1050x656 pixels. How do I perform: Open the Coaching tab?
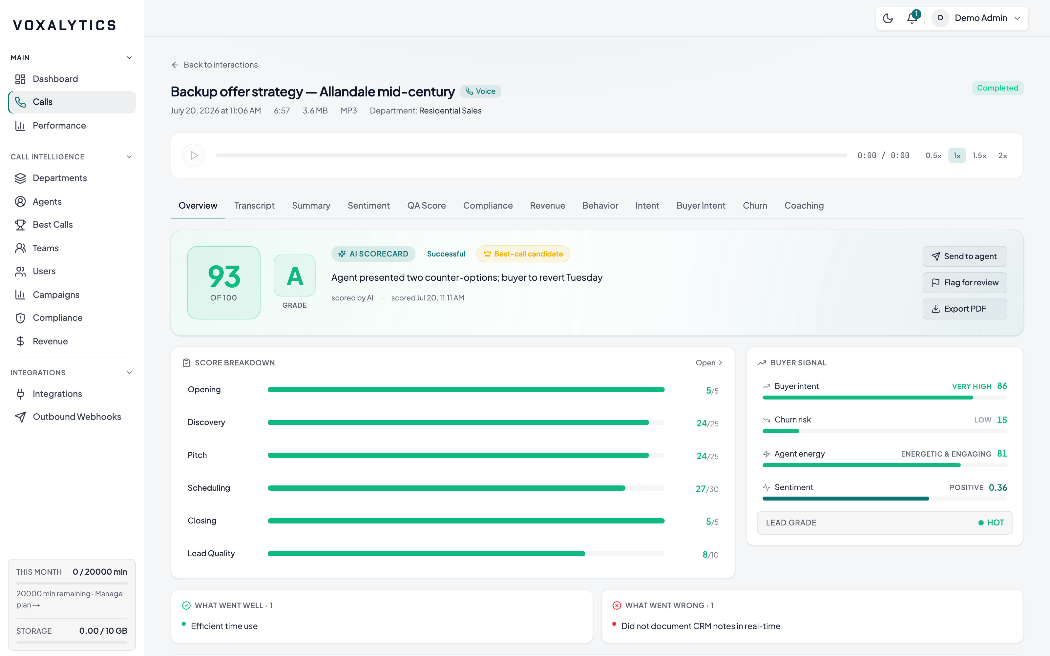click(804, 206)
